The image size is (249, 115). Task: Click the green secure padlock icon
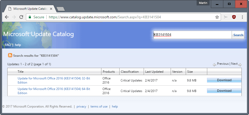pyautogui.click(x=30, y=17)
